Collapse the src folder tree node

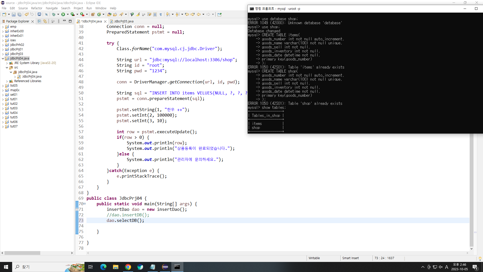point(7,67)
